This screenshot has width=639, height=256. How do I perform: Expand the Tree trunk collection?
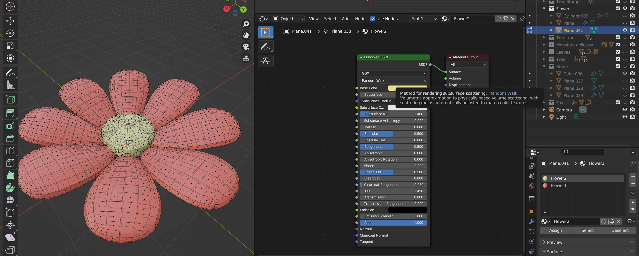pyautogui.click(x=544, y=38)
